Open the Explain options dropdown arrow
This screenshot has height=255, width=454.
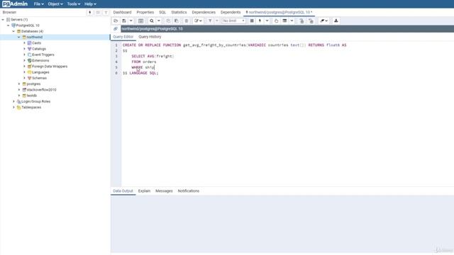click(292, 21)
